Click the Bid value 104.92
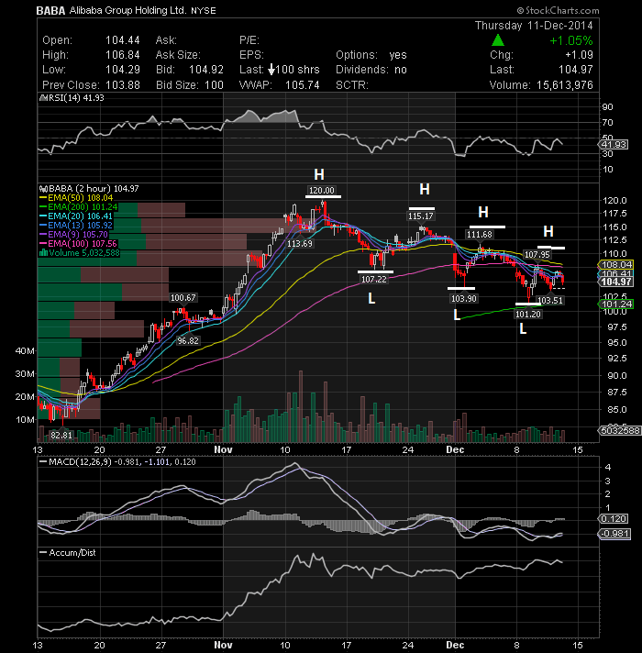Screen dimensions: 642x653 pos(206,70)
